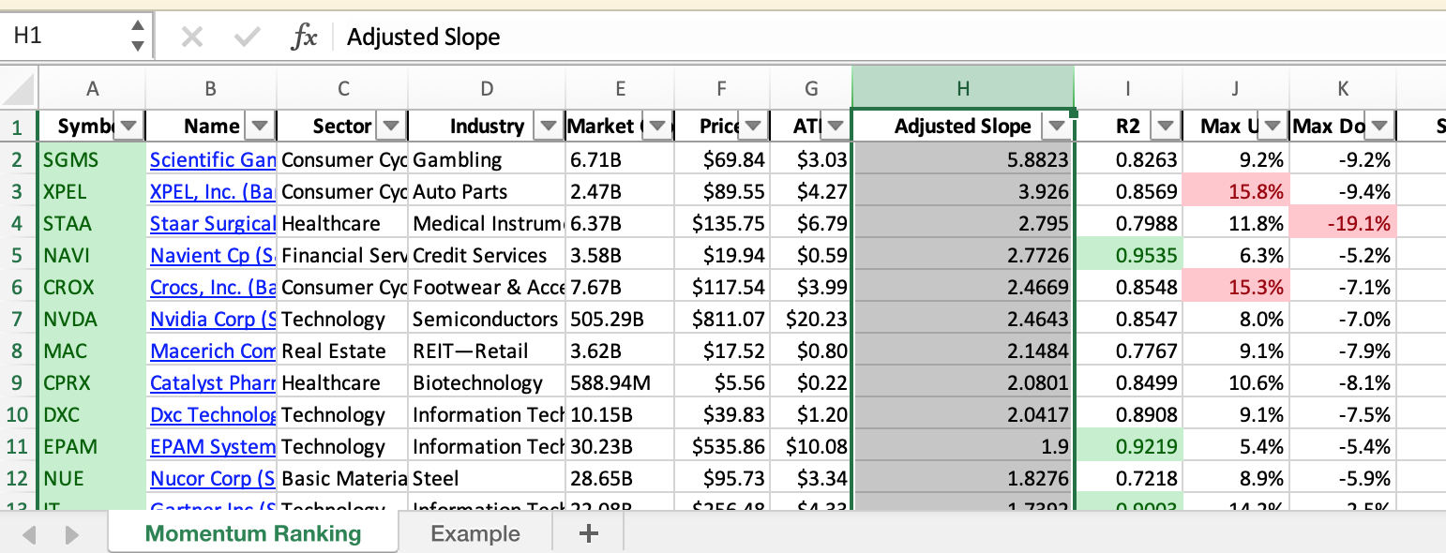
Task: Switch to the Example sheet tab
Action: (474, 534)
